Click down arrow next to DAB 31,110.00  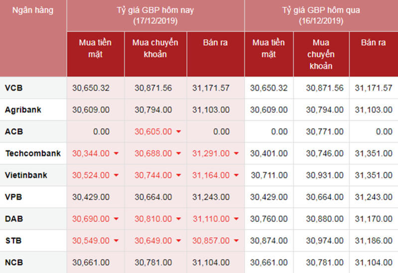point(236,219)
